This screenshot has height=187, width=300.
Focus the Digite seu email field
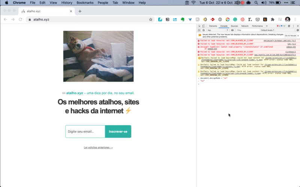[x=85, y=132]
